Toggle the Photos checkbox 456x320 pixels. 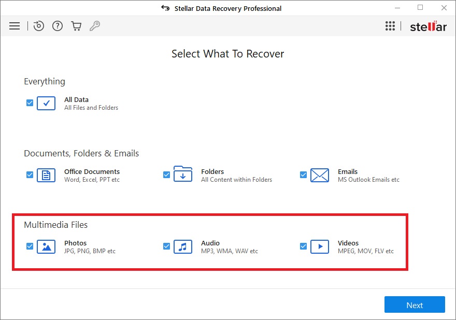pyautogui.click(x=30, y=246)
